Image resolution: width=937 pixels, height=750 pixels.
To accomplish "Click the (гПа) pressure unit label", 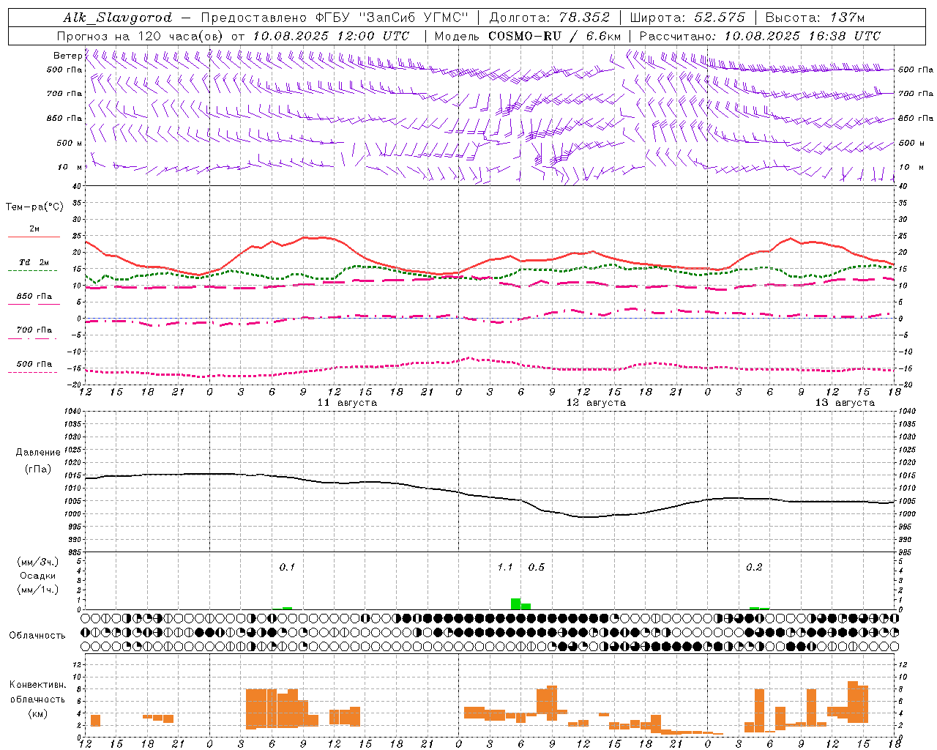I will point(38,469).
